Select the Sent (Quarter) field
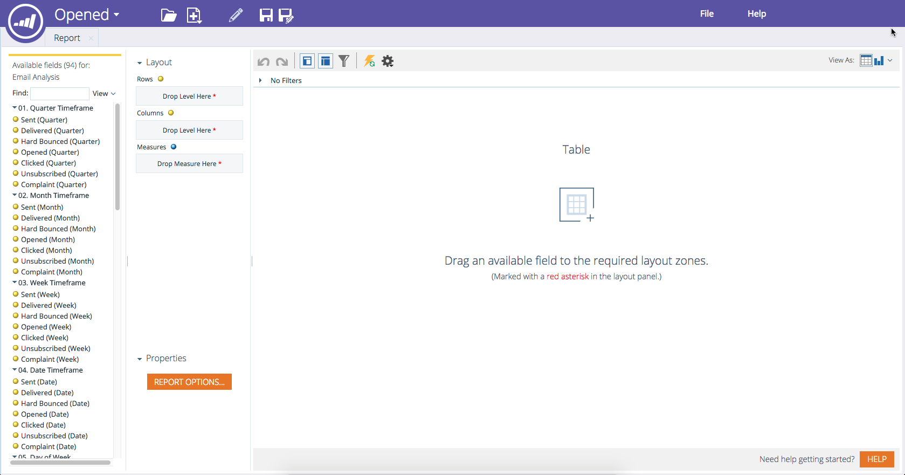905x475 pixels. [44, 120]
